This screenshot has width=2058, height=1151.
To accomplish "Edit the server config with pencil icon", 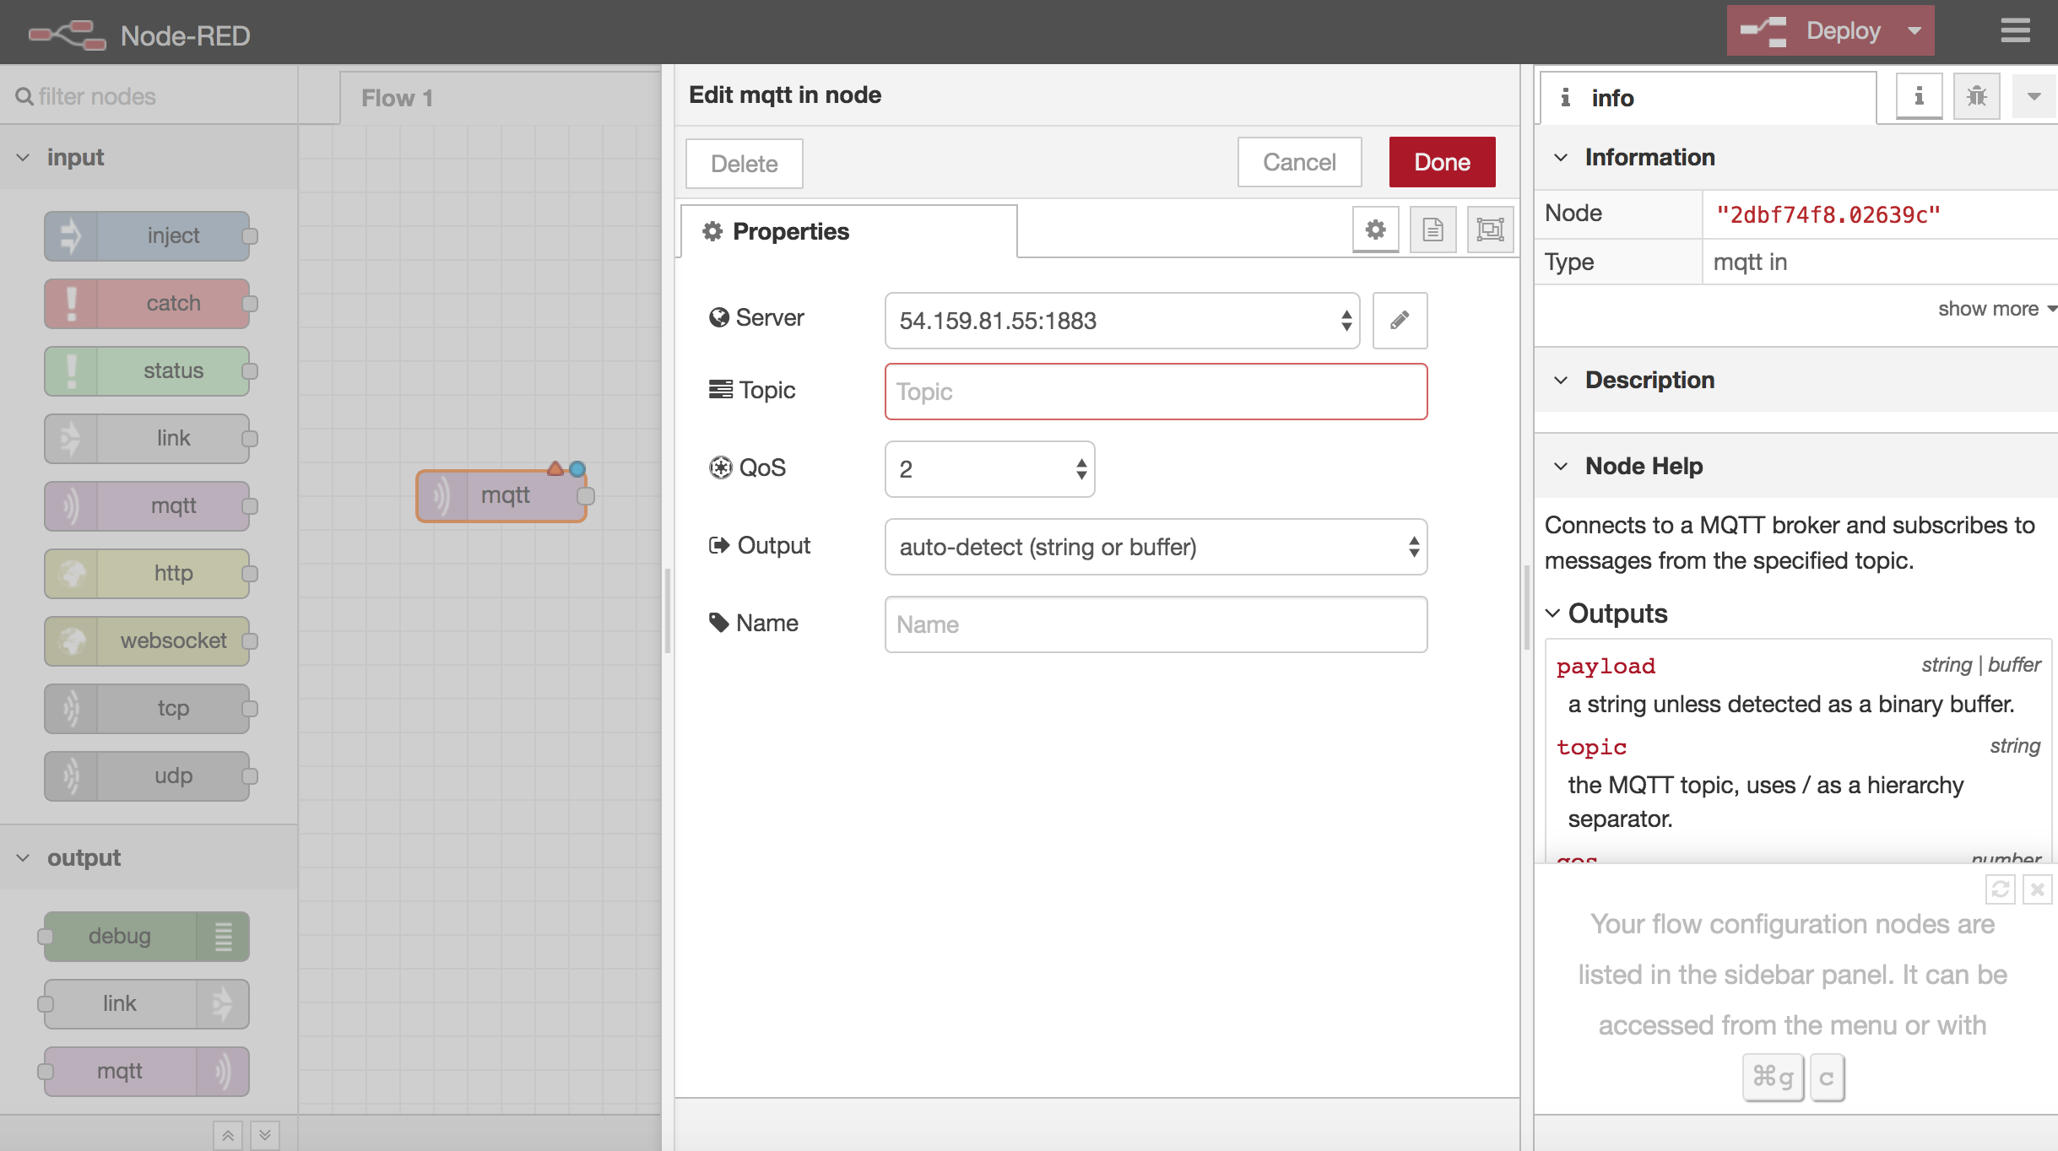I will (x=1400, y=321).
